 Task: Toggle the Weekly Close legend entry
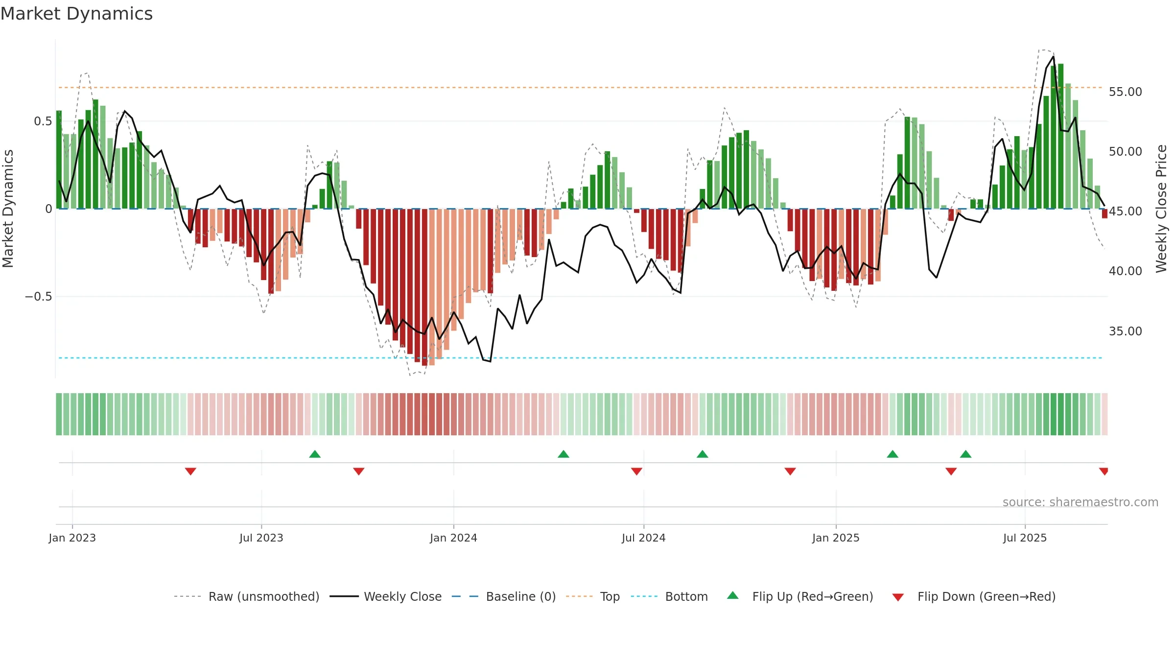[x=386, y=596]
